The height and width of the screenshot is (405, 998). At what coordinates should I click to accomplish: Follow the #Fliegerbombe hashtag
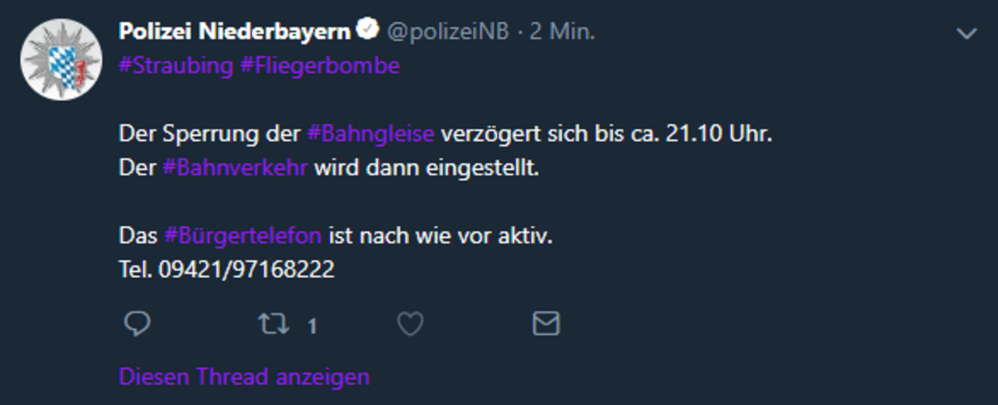click(320, 66)
